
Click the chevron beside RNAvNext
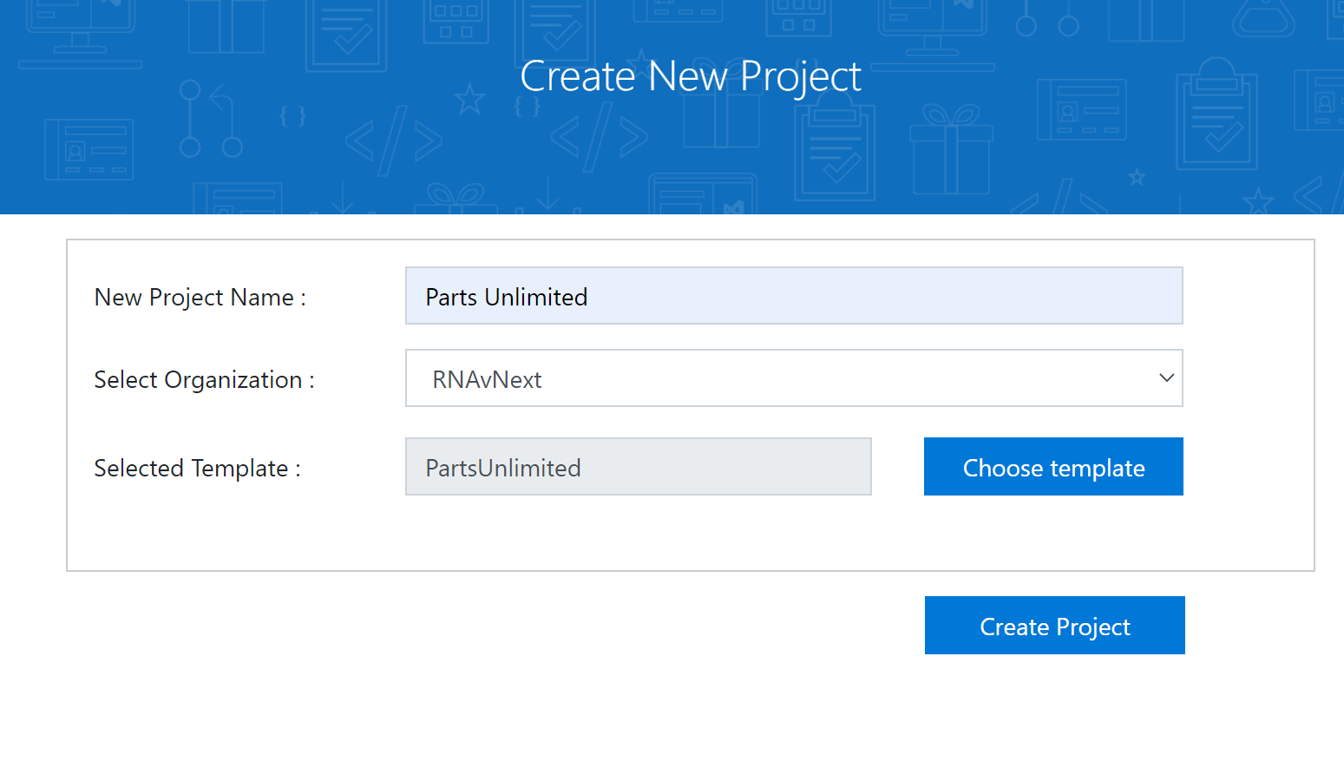(1165, 377)
